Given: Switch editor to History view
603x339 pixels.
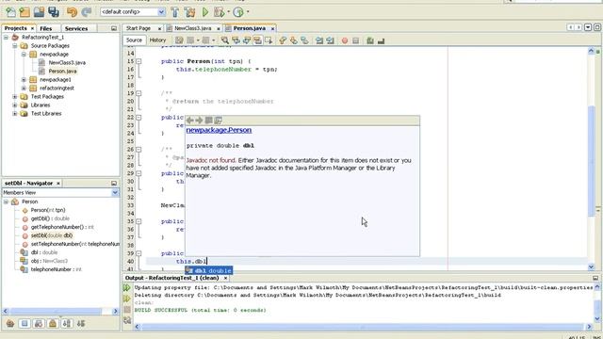Looking at the screenshot, I should point(157,40).
